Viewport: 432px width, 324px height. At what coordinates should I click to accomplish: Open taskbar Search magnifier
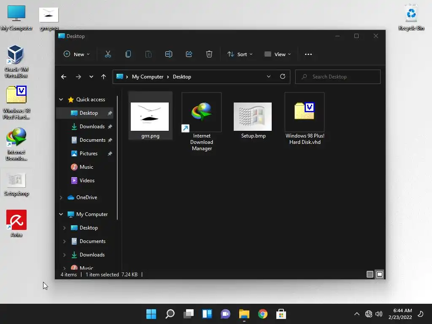pyautogui.click(x=170, y=314)
